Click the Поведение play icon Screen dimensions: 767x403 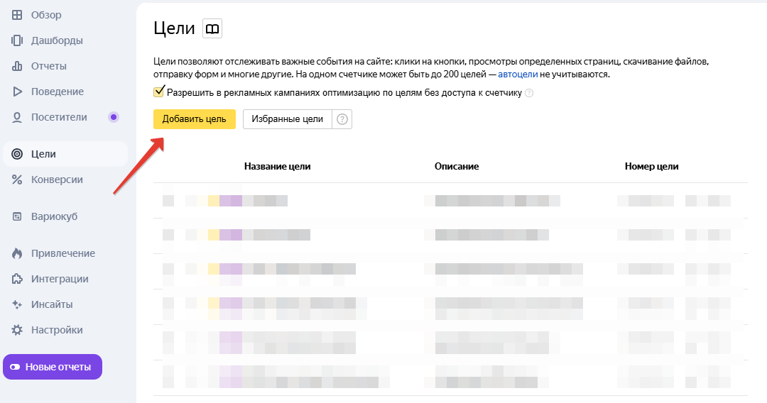[17, 92]
